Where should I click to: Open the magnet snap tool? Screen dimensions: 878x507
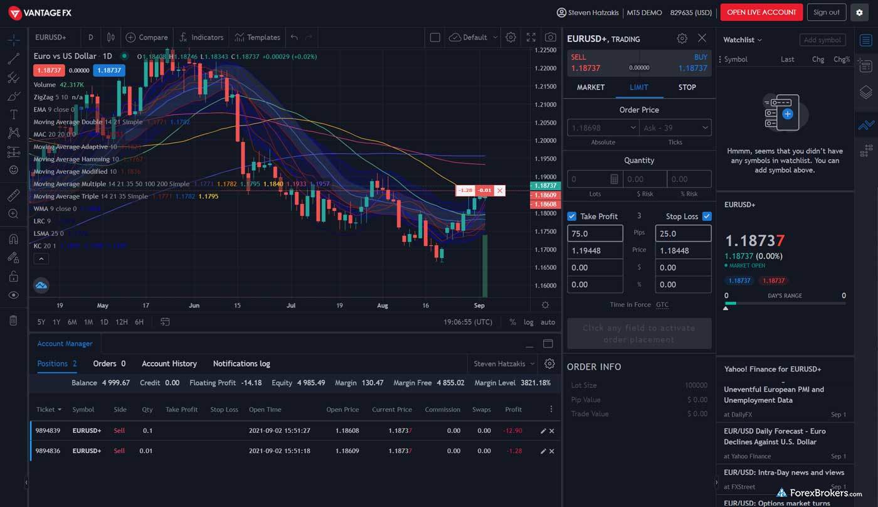tap(13, 239)
